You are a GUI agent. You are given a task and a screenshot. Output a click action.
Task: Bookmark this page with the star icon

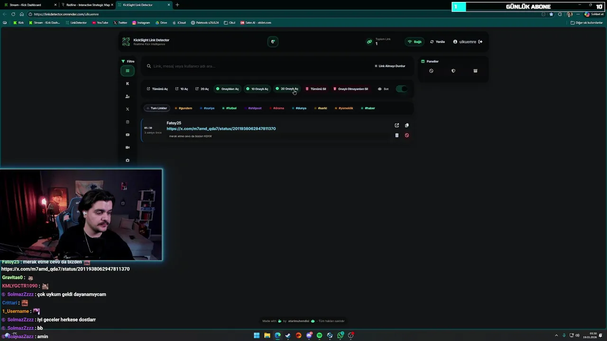[x=551, y=14]
